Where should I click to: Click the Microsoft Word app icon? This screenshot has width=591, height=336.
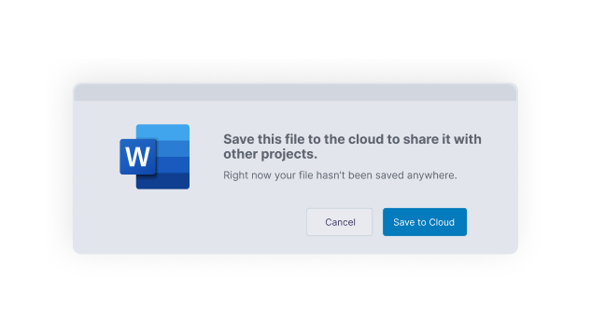[155, 157]
